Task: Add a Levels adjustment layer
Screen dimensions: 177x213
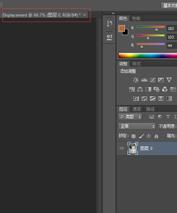Action: pyautogui.click(x=144, y=80)
